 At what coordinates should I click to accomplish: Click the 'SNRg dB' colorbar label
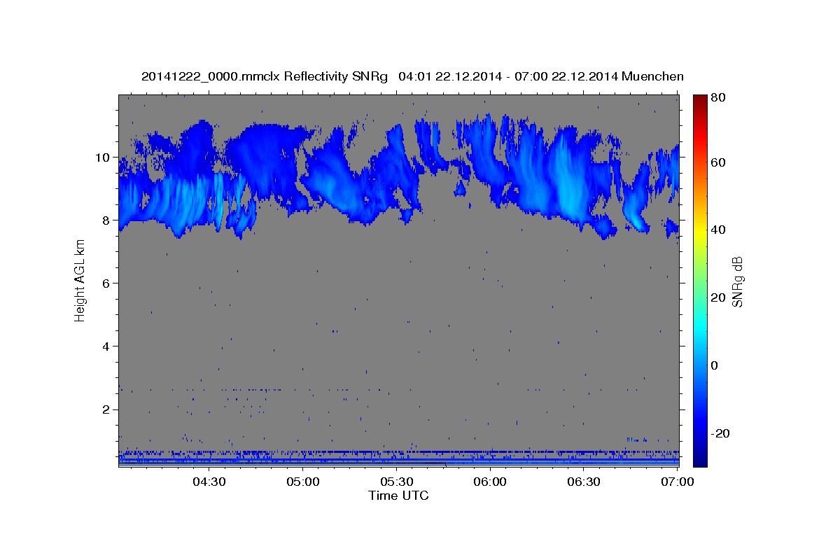pyautogui.click(x=737, y=281)
